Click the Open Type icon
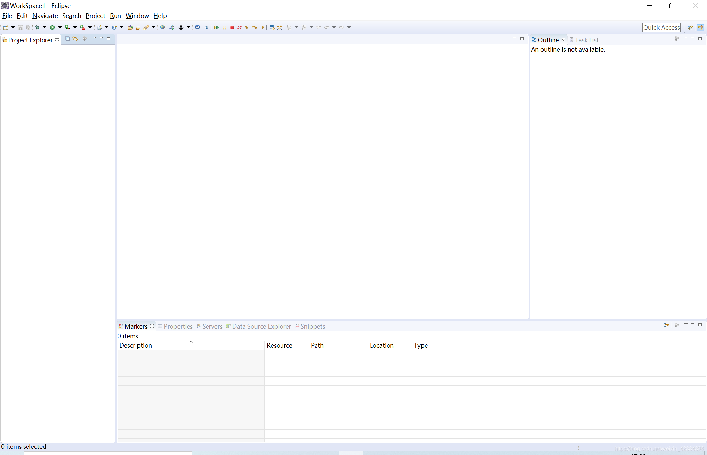 (130, 27)
